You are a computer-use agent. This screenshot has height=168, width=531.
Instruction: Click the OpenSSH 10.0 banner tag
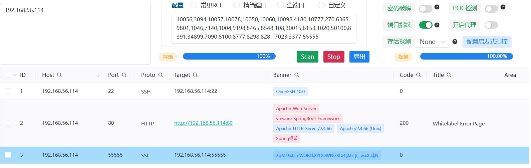290,91
